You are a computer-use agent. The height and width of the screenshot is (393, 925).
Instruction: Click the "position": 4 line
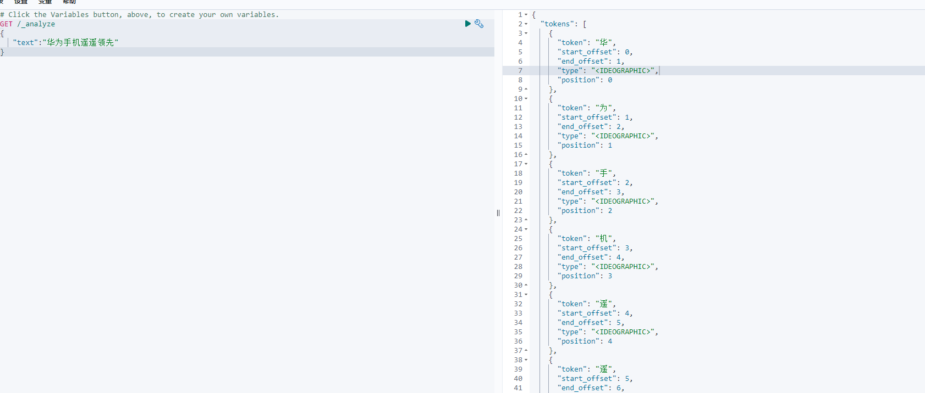pos(585,341)
